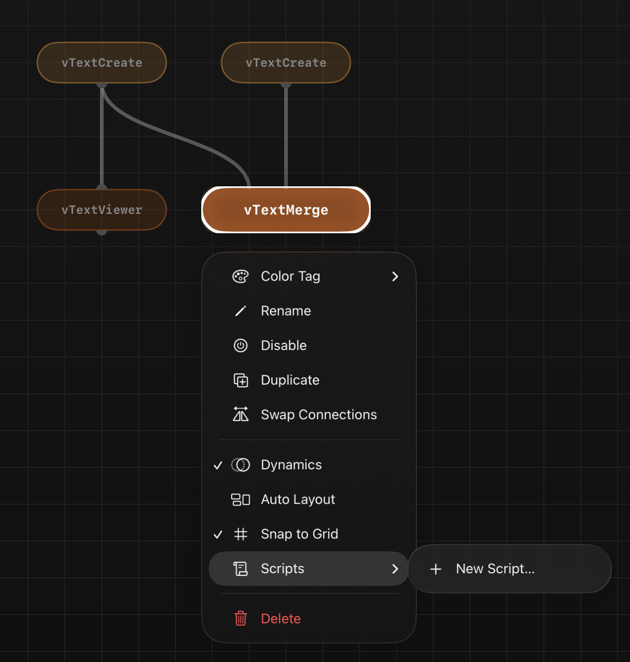Choose Duplicate from the node menu
Image resolution: width=630 pixels, height=662 pixels.
309,380
